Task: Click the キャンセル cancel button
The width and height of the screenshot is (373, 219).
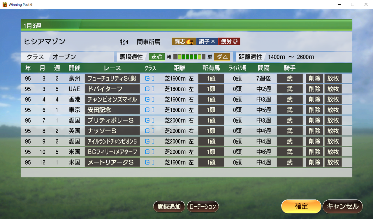Action: [x=343, y=206]
